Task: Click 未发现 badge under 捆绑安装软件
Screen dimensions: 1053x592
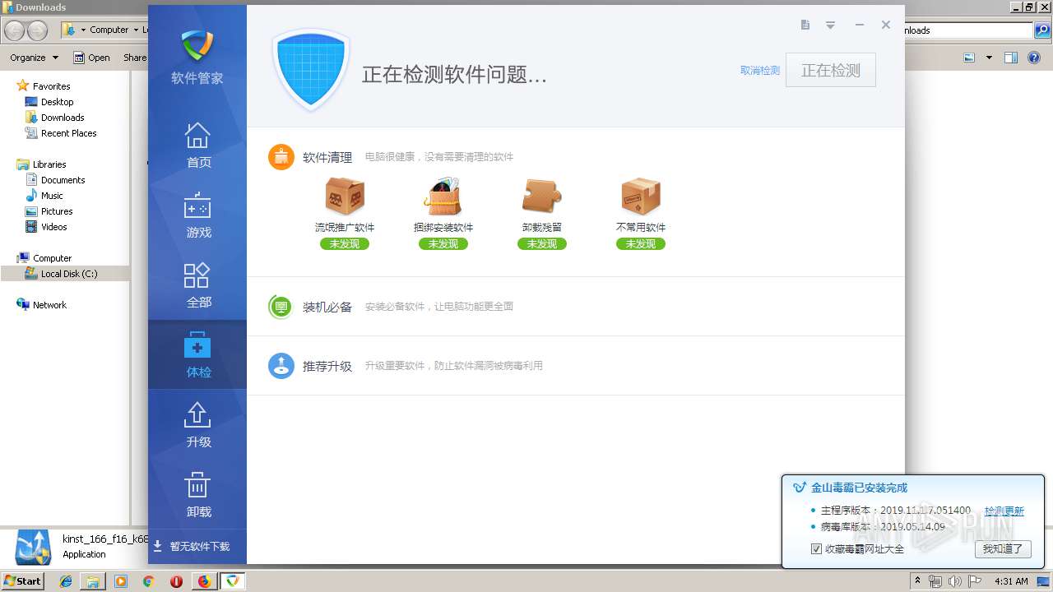Action: [x=443, y=244]
